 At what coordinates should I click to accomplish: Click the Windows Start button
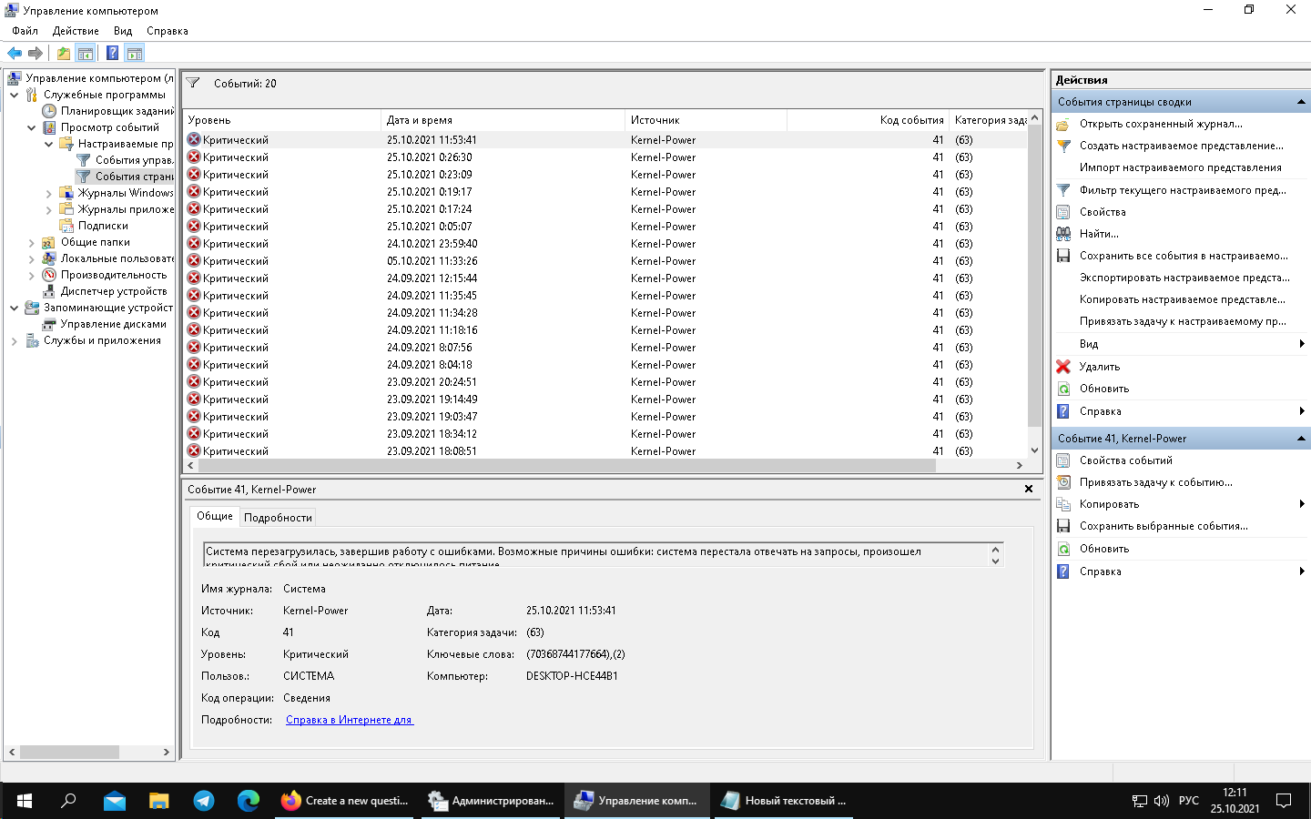(x=25, y=801)
